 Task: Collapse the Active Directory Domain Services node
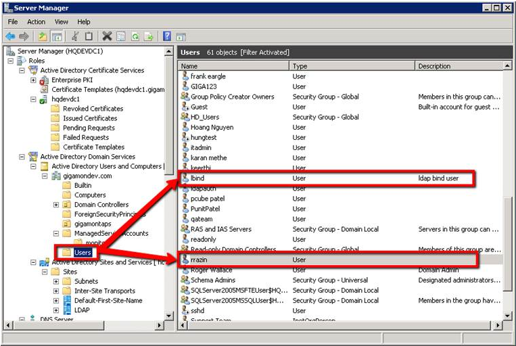(x=22, y=157)
